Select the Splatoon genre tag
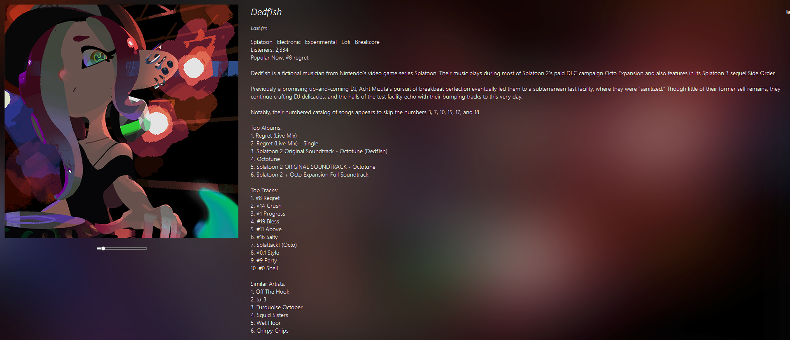This screenshot has height=340, width=790. click(x=261, y=42)
